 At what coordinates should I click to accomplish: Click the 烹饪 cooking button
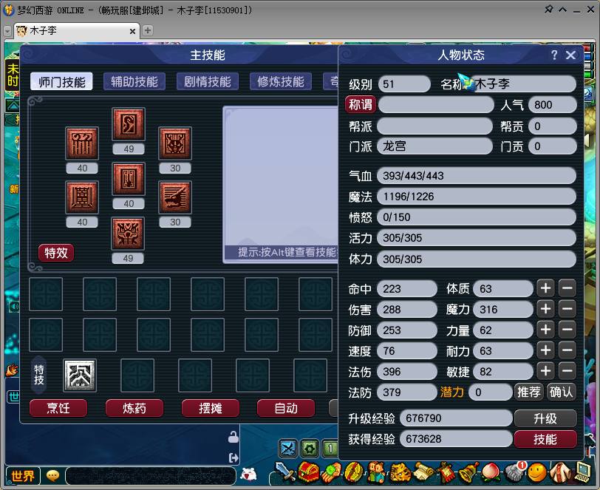58,407
